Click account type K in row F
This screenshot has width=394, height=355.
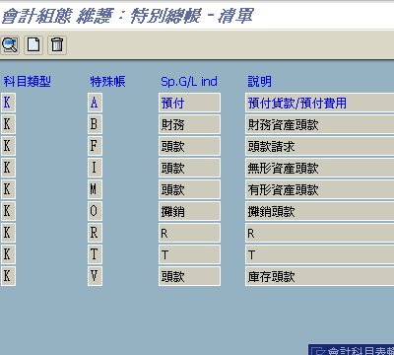pos(8,146)
